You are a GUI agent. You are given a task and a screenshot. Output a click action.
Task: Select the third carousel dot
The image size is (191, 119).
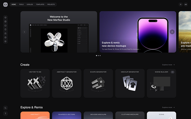100,56
